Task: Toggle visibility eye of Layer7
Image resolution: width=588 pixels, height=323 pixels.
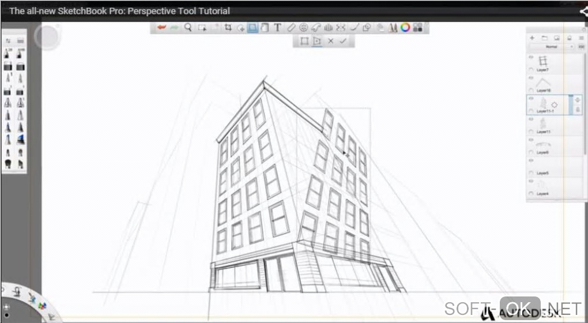Action: pyautogui.click(x=531, y=57)
